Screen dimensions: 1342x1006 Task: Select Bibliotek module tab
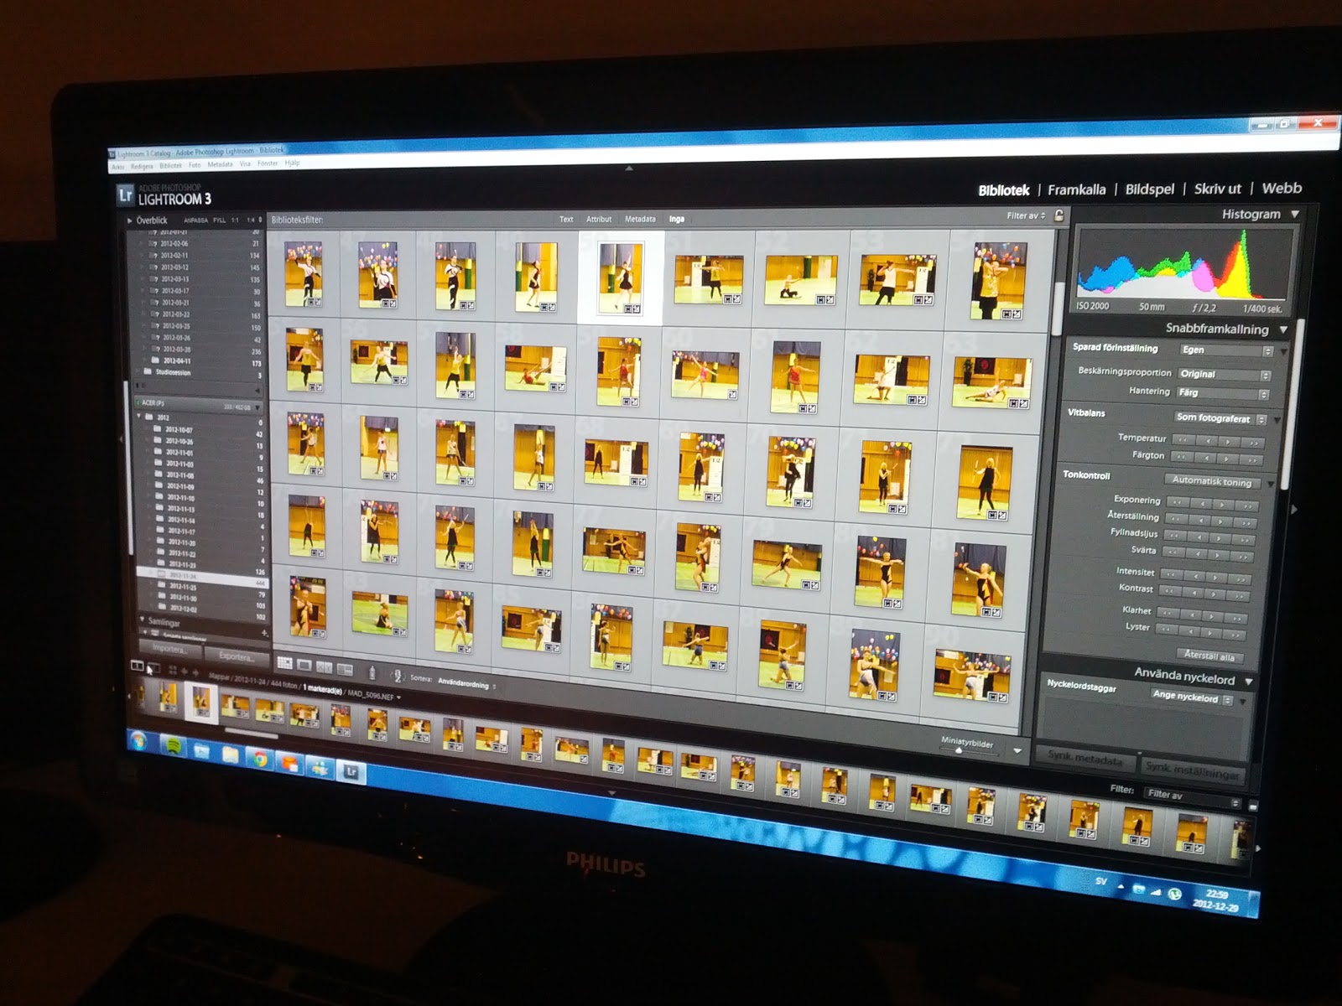(1003, 191)
